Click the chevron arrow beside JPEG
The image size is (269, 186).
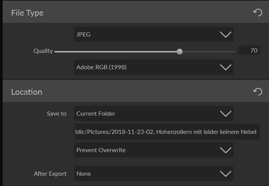click(226, 35)
